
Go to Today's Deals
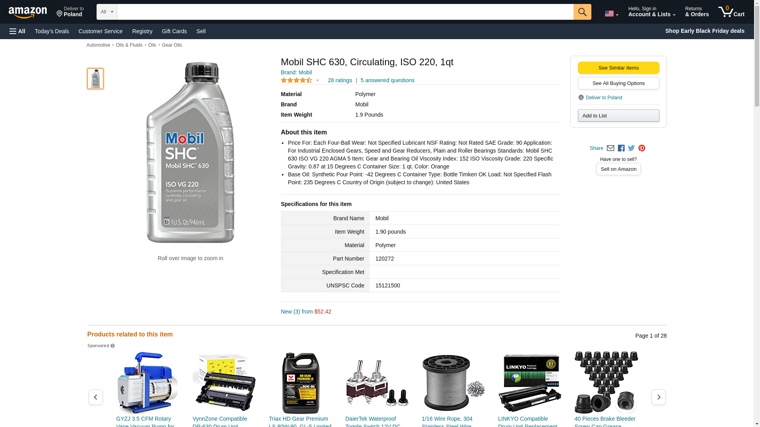[x=52, y=31]
